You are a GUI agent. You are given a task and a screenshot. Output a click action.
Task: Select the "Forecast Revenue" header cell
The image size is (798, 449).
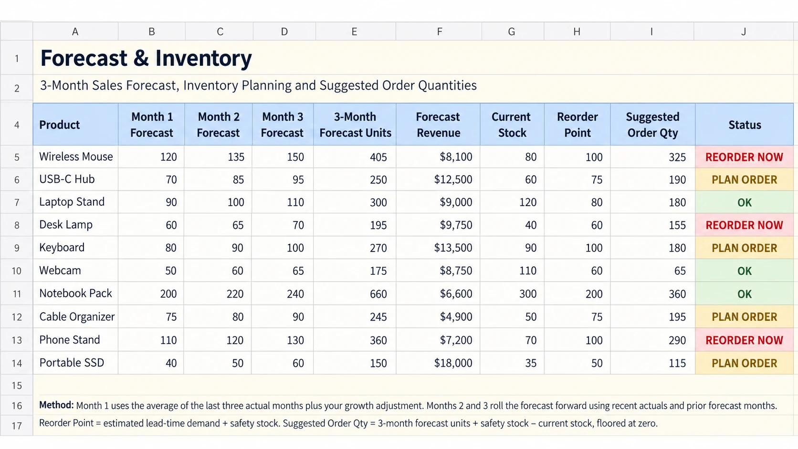coord(438,125)
